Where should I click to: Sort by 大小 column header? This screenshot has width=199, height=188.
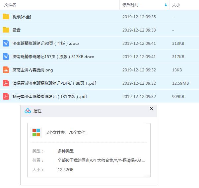176,5
